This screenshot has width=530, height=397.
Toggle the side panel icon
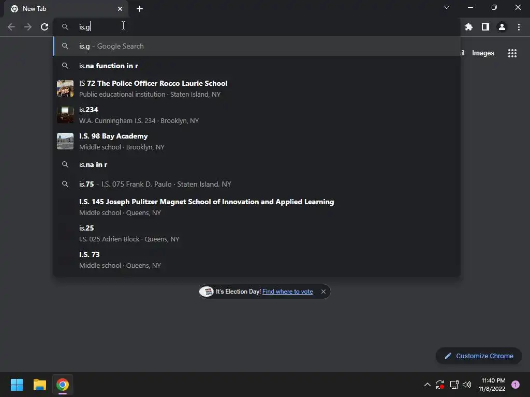[485, 27]
